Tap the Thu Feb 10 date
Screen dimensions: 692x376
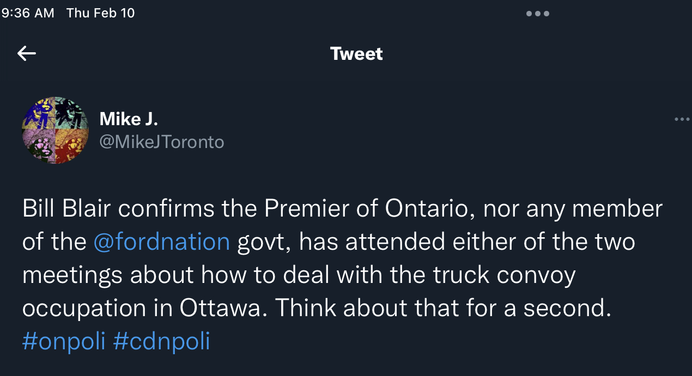100,13
